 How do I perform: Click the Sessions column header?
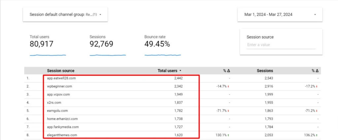pos(265,70)
